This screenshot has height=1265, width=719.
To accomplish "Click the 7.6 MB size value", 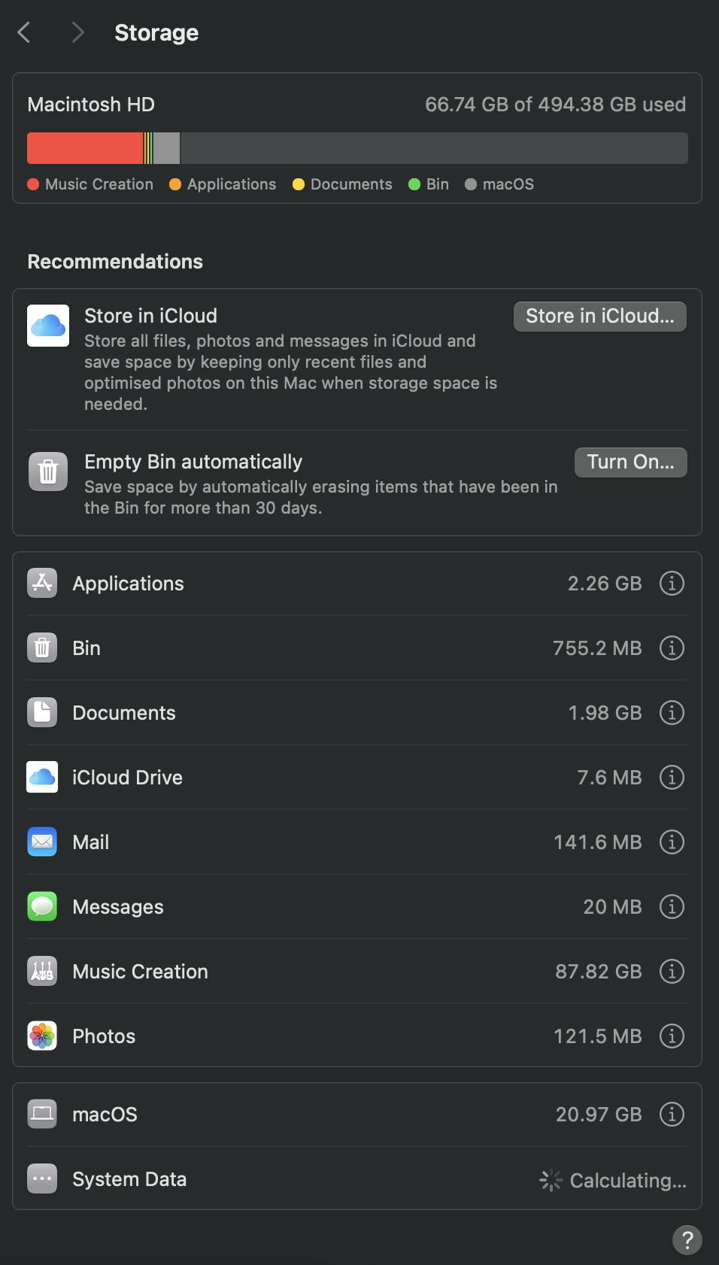I will (609, 778).
